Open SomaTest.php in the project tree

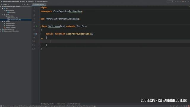click(x=14, y=18)
